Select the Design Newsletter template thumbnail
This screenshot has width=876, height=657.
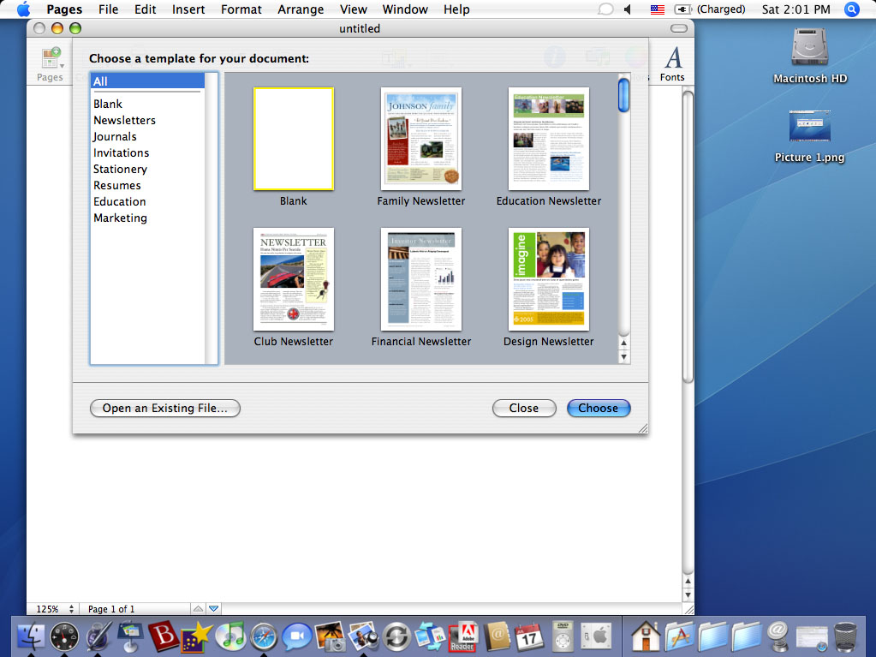click(549, 278)
